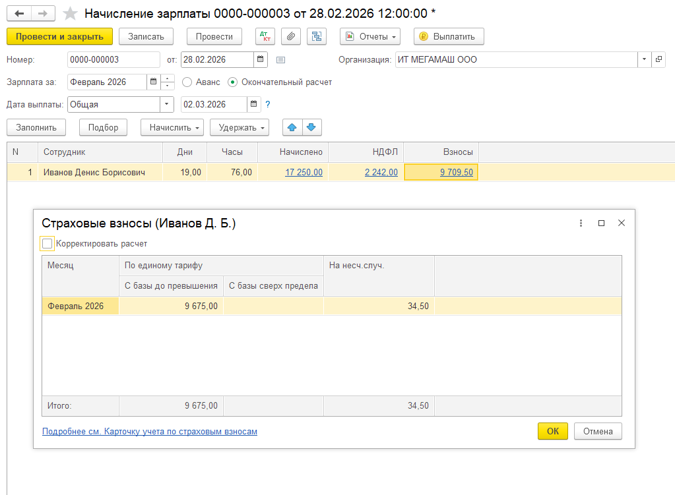
Task: Click the Номер input field
Action: (113, 60)
